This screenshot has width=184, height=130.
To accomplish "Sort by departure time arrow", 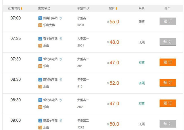I will pyautogui.click(x=22, y=8).
